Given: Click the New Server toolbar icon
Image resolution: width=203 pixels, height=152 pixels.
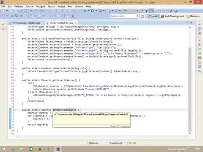Looking at the screenshot, I should pos(109,11).
